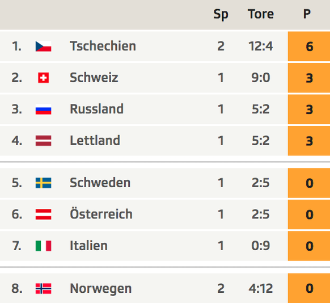
Task: Select the Russland team name
Action: coord(96,109)
